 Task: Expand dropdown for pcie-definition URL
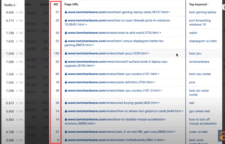154,83
